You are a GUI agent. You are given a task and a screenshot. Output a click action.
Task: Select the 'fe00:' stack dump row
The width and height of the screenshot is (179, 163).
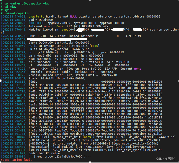tap(81, 85)
